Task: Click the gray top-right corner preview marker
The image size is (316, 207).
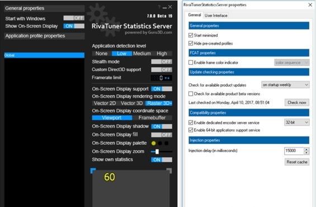Action: click(x=169, y=171)
